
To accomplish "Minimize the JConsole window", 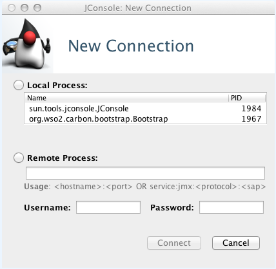I will click(25, 8).
